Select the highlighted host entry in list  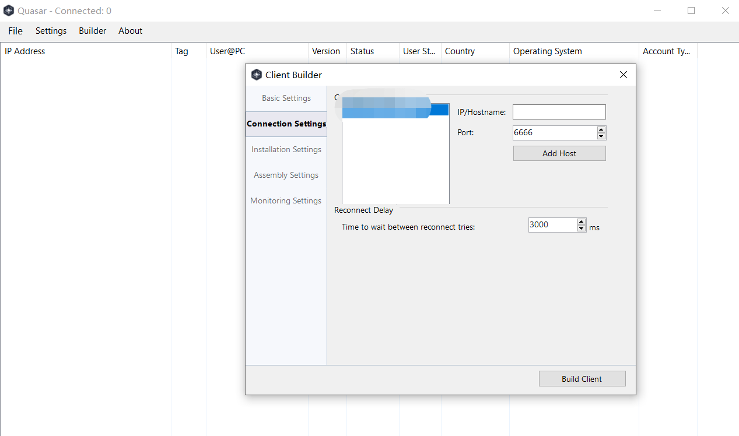pos(395,110)
